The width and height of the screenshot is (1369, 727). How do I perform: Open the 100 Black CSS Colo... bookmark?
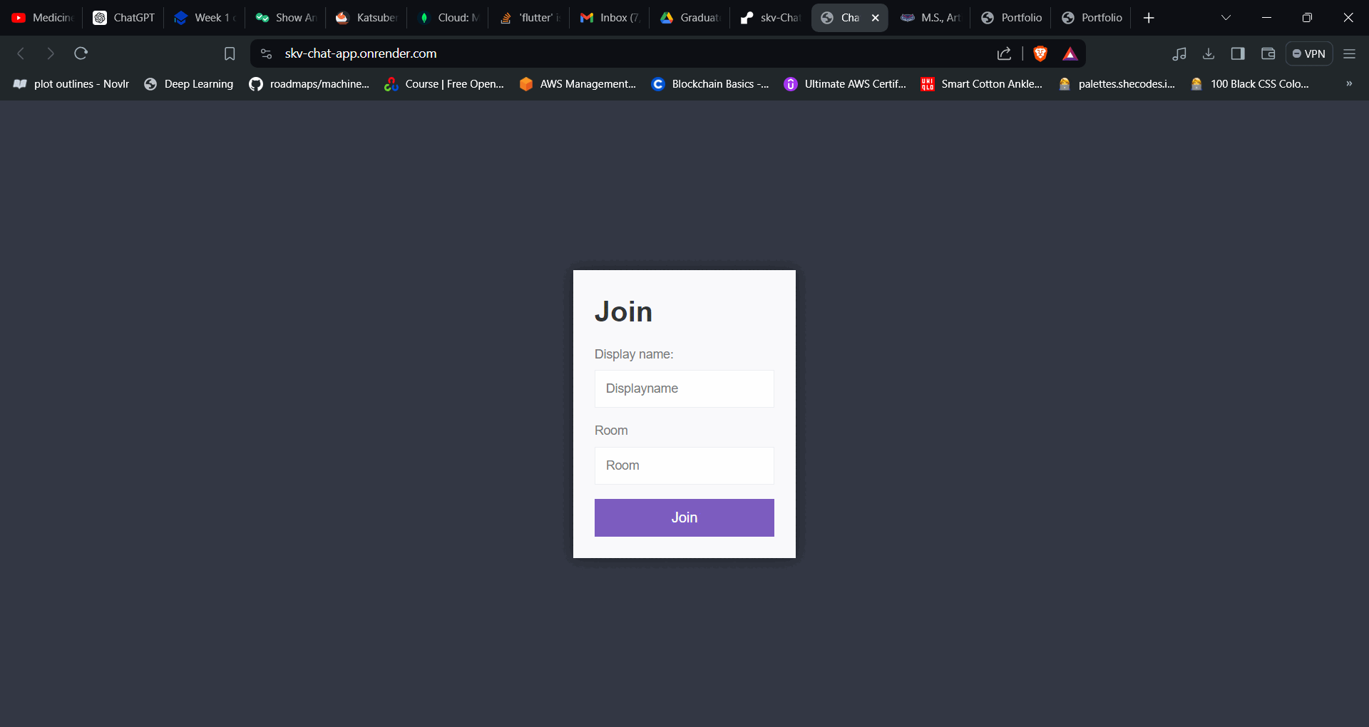1250,83
